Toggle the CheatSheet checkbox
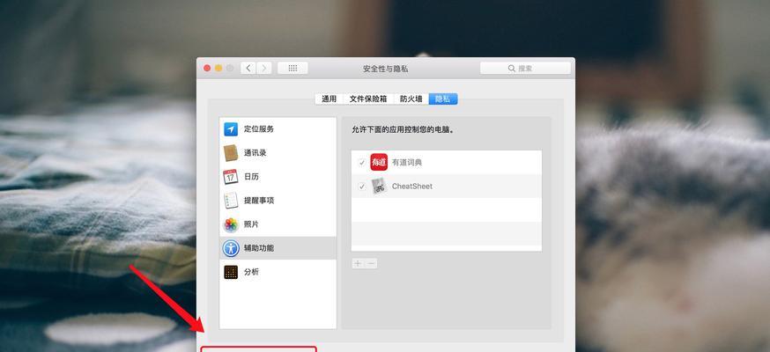 click(x=362, y=187)
